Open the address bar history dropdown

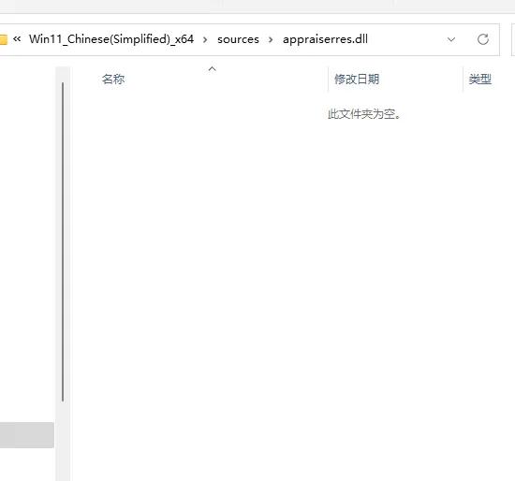451,39
